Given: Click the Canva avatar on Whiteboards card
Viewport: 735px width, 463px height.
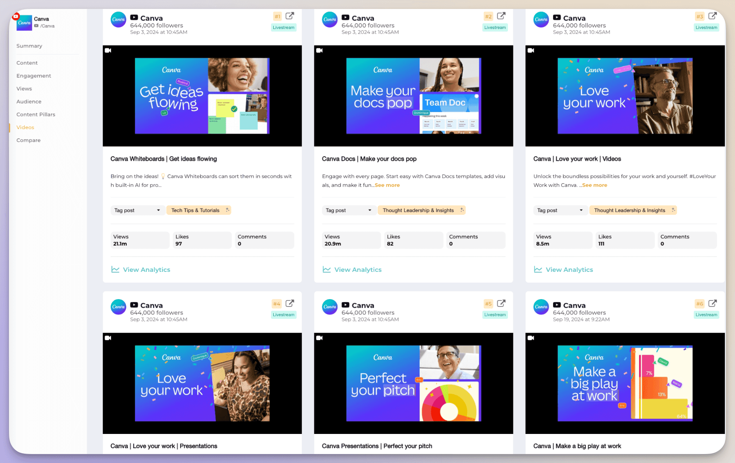Looking at the screenshot, I should tap(118, 20).
